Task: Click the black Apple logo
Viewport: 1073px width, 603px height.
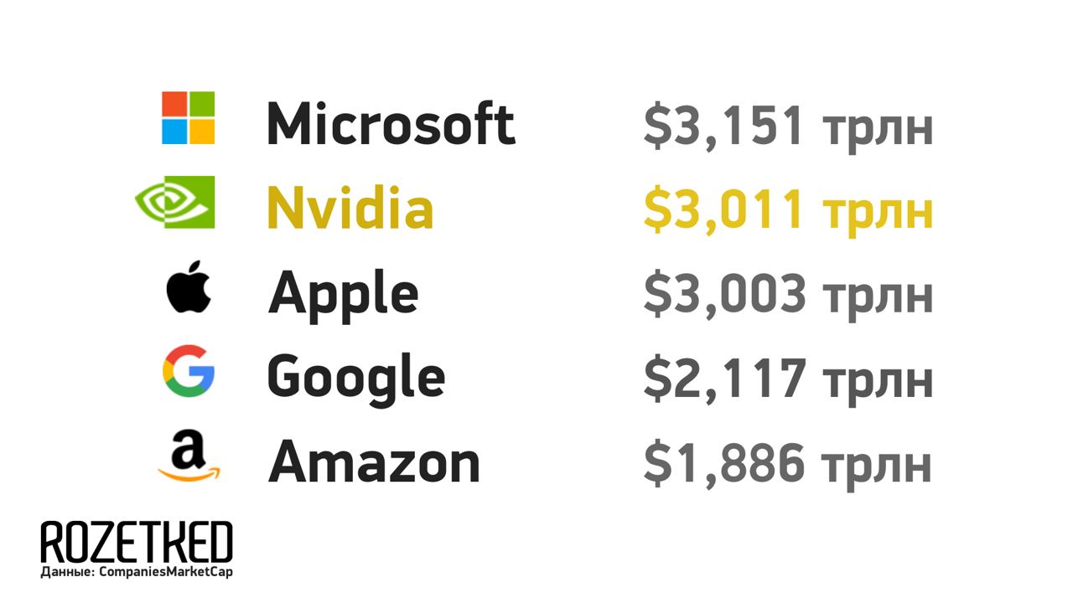Action: click(x=189, y=286)
